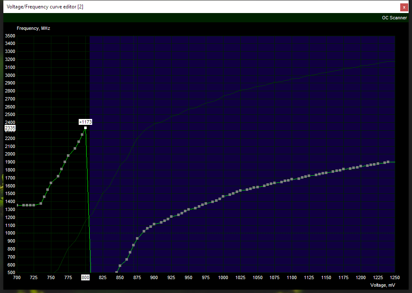Select the curve point at 950 mV

point(189,209)
